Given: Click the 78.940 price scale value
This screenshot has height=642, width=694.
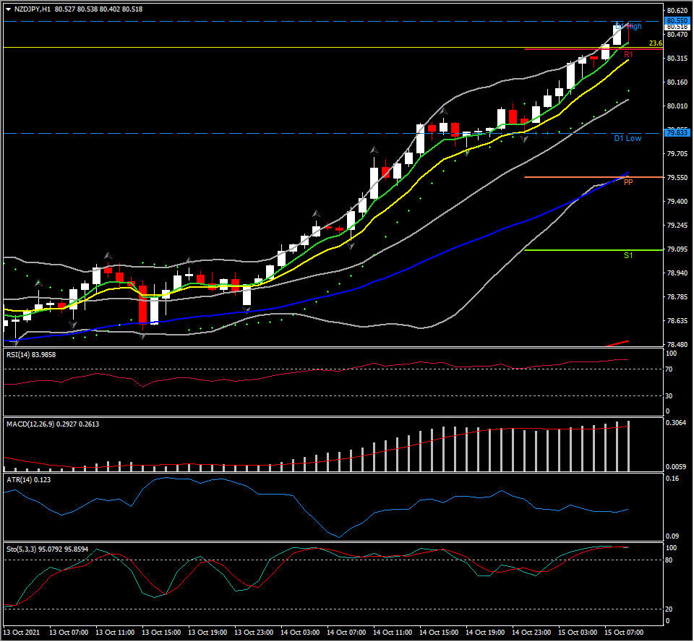Looking at the screenshot, I should click(x=677, y=273).
